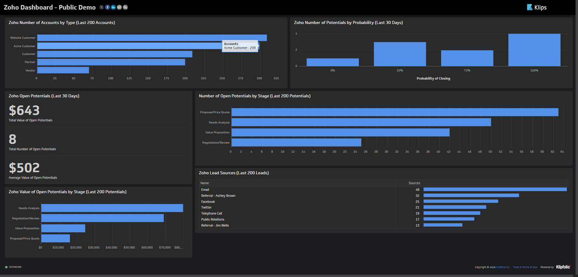Viewport: 578px width, 277px height.
Task: Click the Zoho Open Potentials panel title
Action: pos(44,96)
